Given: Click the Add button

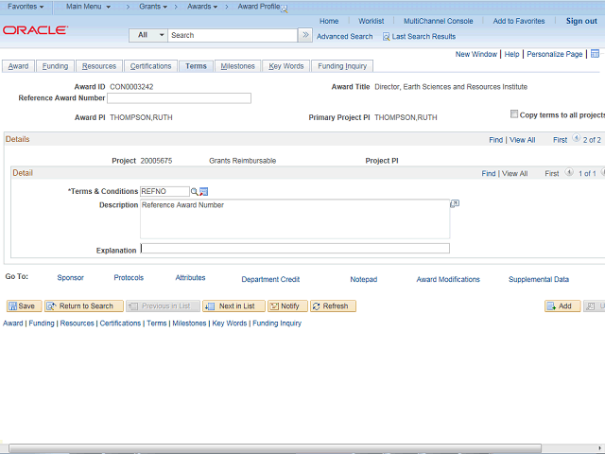Looking at the screenshot, I should point(562,306).
